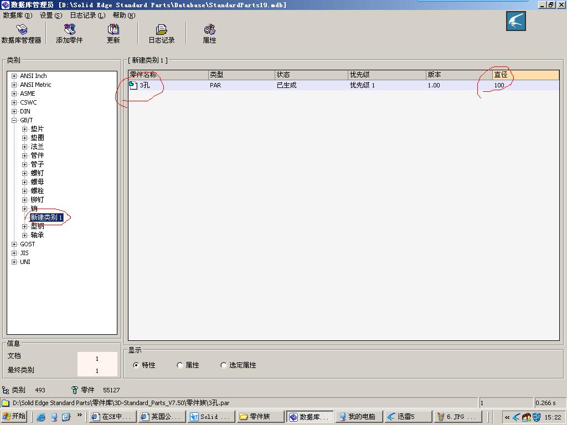Select the UNI tree item
567x425 pixels.
click(x=25, y=262)
